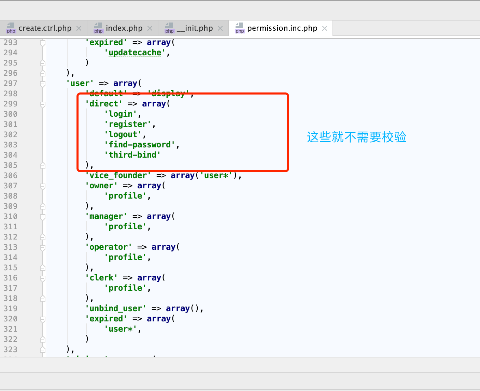Click line number 306 in the gutter
Screen dimensions: 480x391
point(10,175)
